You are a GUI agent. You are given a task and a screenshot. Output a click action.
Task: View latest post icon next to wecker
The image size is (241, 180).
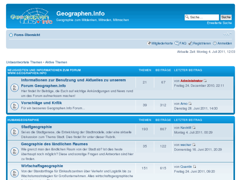[194, 145]
